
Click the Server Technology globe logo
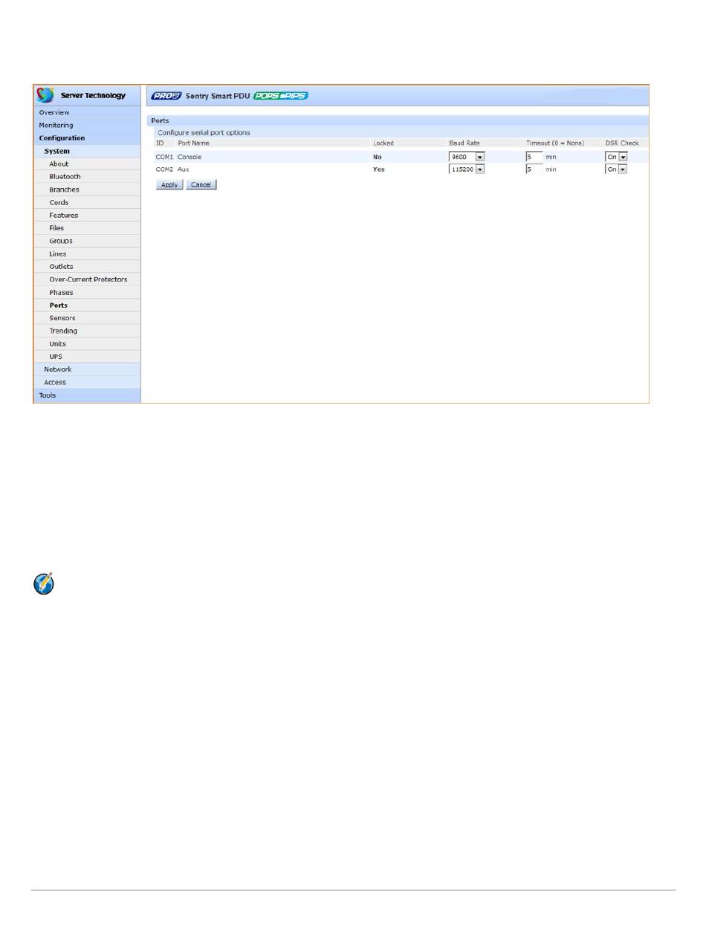pos(45,95)
